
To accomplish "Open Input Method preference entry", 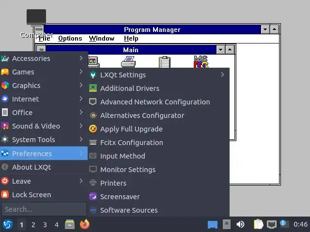I will pyautogui.click(x=159, y=156).
